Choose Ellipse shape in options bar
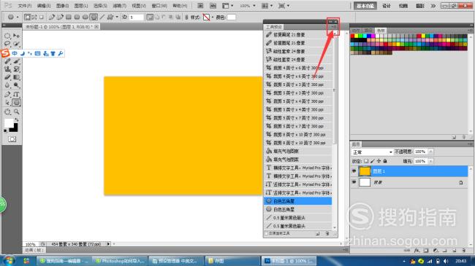This screenshot has height=266, width=475. [85, 17]
